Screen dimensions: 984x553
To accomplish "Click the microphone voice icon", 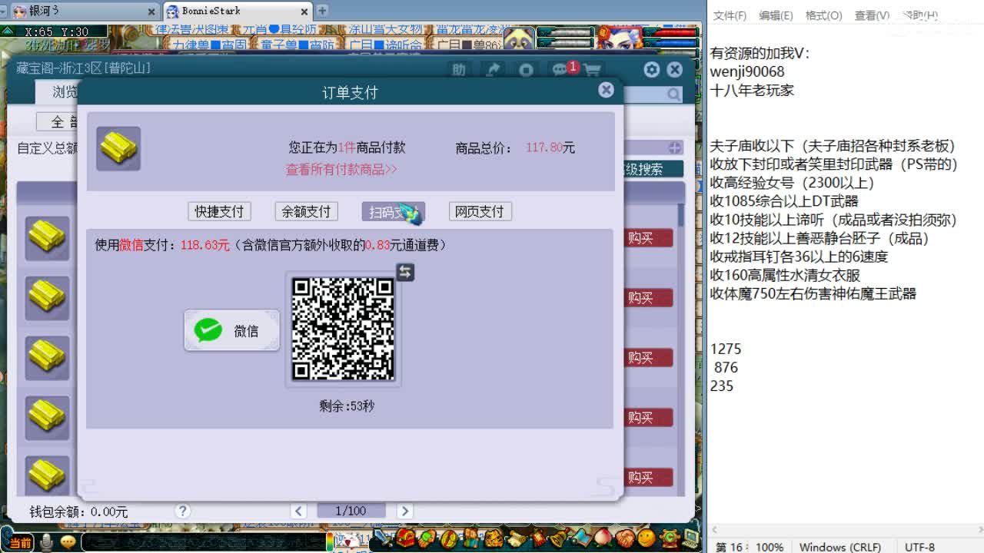I will (x=48, y=542).
